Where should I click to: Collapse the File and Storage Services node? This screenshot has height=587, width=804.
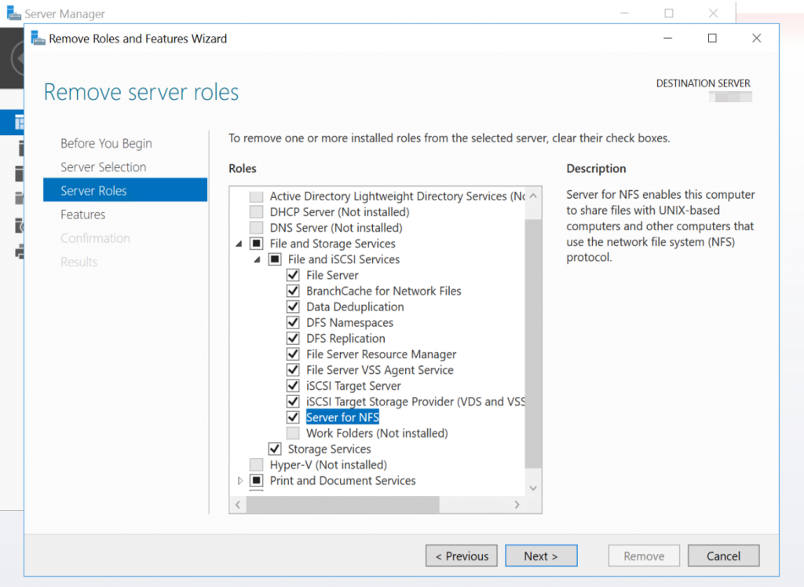click(239, 244)
